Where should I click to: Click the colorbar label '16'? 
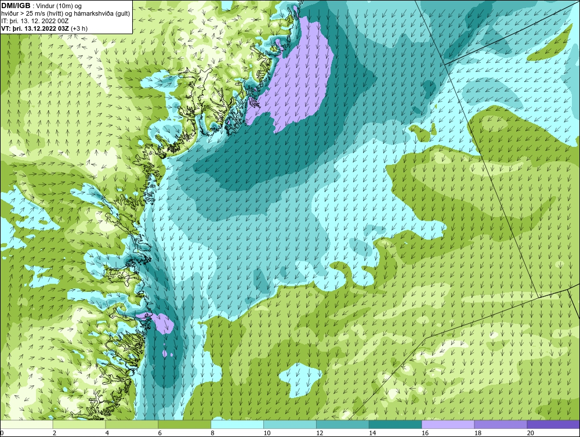pos(425,433)
